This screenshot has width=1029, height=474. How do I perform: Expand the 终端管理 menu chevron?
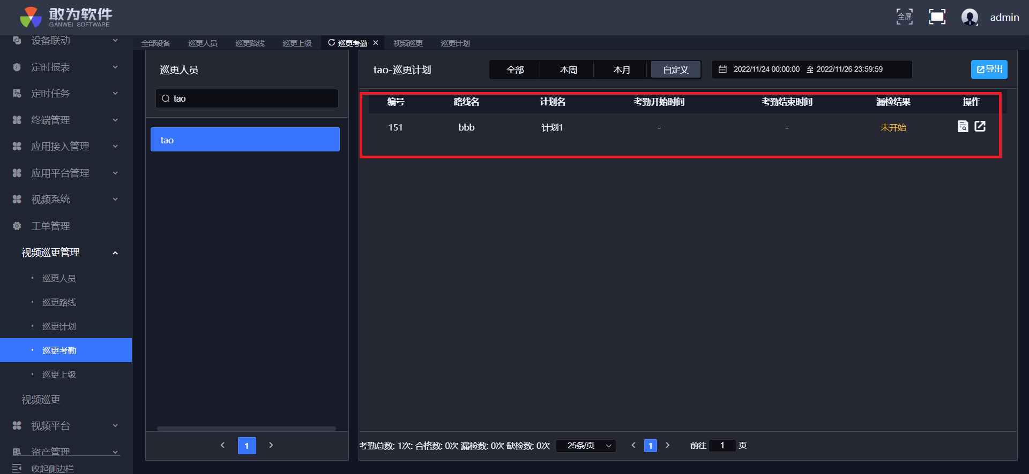[115, 120]
